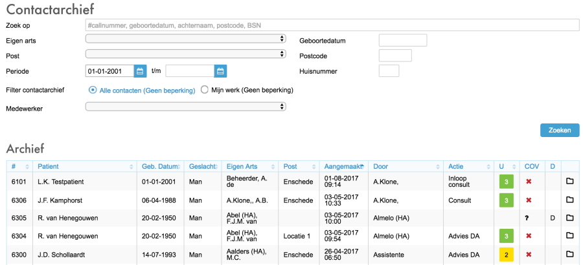The height and width of the screenshot is (265, 583).
Task: Click COV question mark in row 6305
Action: coord(527,218)
